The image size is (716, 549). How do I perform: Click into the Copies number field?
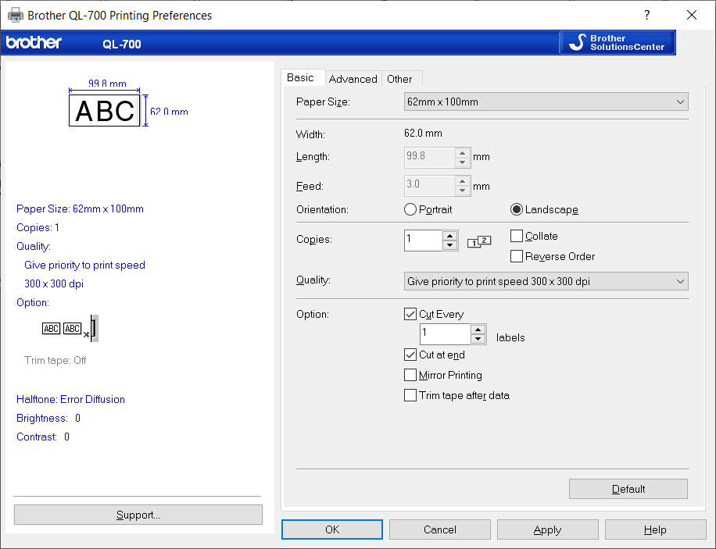423,240
